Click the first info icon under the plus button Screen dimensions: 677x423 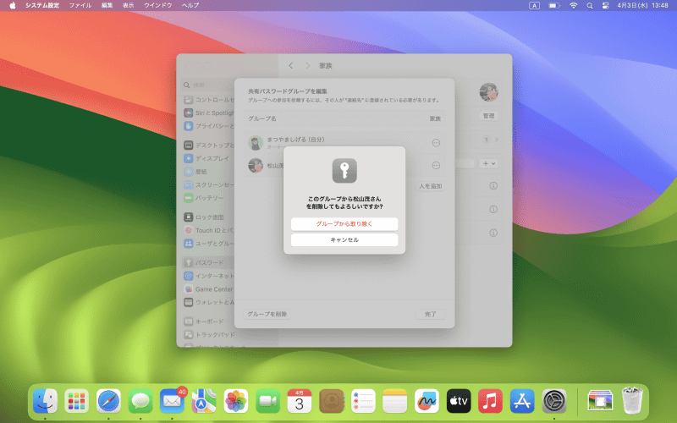493,185
